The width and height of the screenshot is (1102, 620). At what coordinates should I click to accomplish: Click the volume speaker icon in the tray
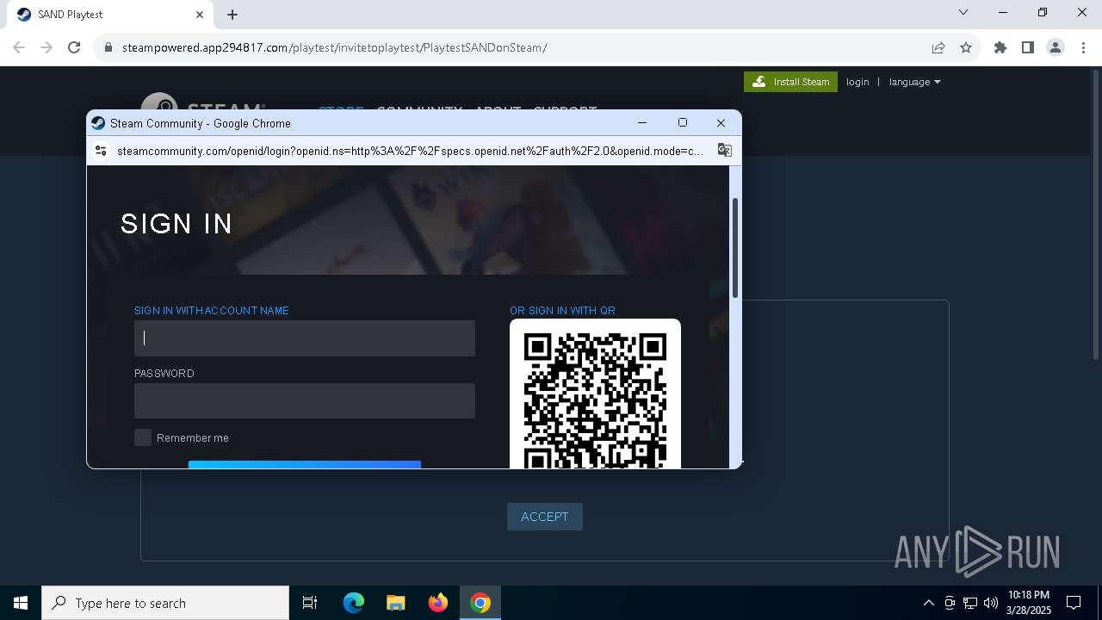tap(991, 603)
